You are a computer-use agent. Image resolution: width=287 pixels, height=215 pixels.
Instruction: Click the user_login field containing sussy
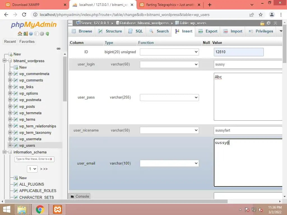248,64
